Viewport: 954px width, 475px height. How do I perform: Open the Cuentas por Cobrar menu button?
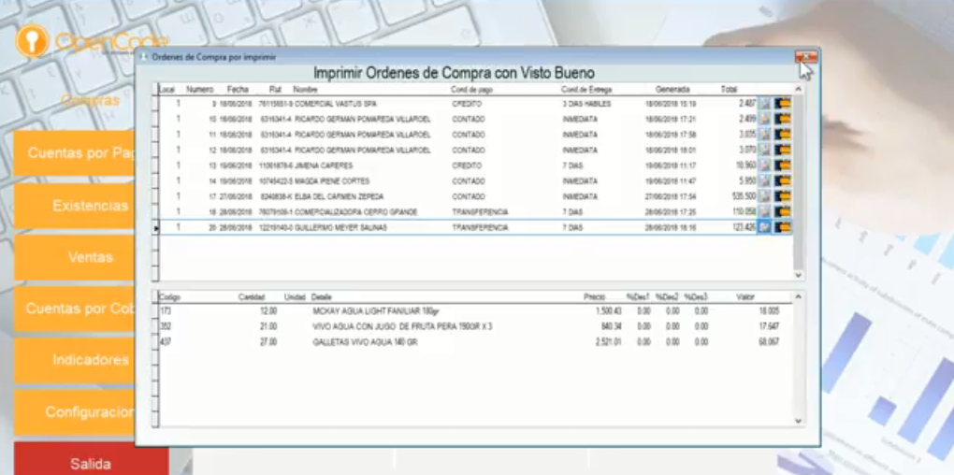click(74, 309)
